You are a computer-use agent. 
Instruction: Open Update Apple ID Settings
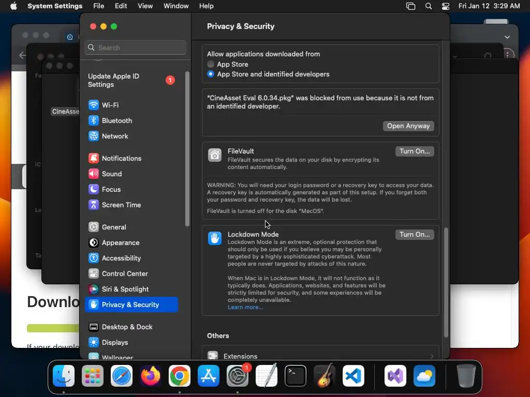132,80
